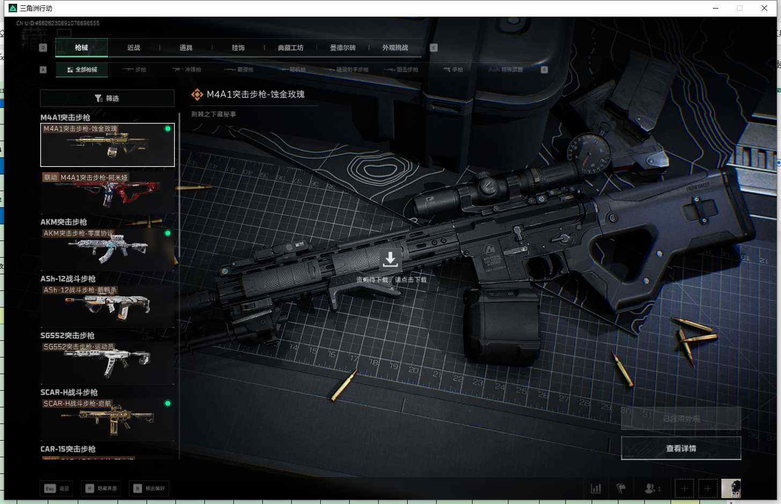The image size is (781, 504).
Task: Select the ASh-12战斗步枪 skin thumbnail
Action: pyautogui.click(x=107, y=306)
